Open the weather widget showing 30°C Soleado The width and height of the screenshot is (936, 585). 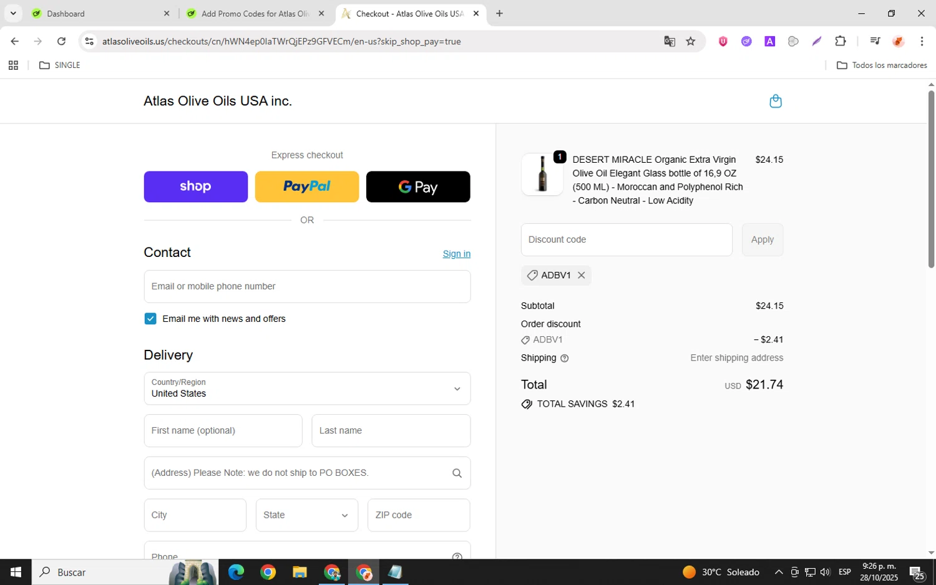[721, 572]
